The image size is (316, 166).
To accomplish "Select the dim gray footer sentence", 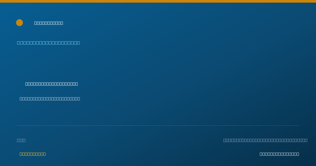I will pos(265,140).
